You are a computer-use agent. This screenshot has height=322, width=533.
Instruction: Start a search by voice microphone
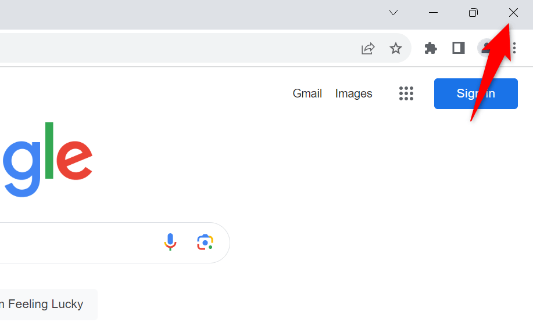(170, 242)
